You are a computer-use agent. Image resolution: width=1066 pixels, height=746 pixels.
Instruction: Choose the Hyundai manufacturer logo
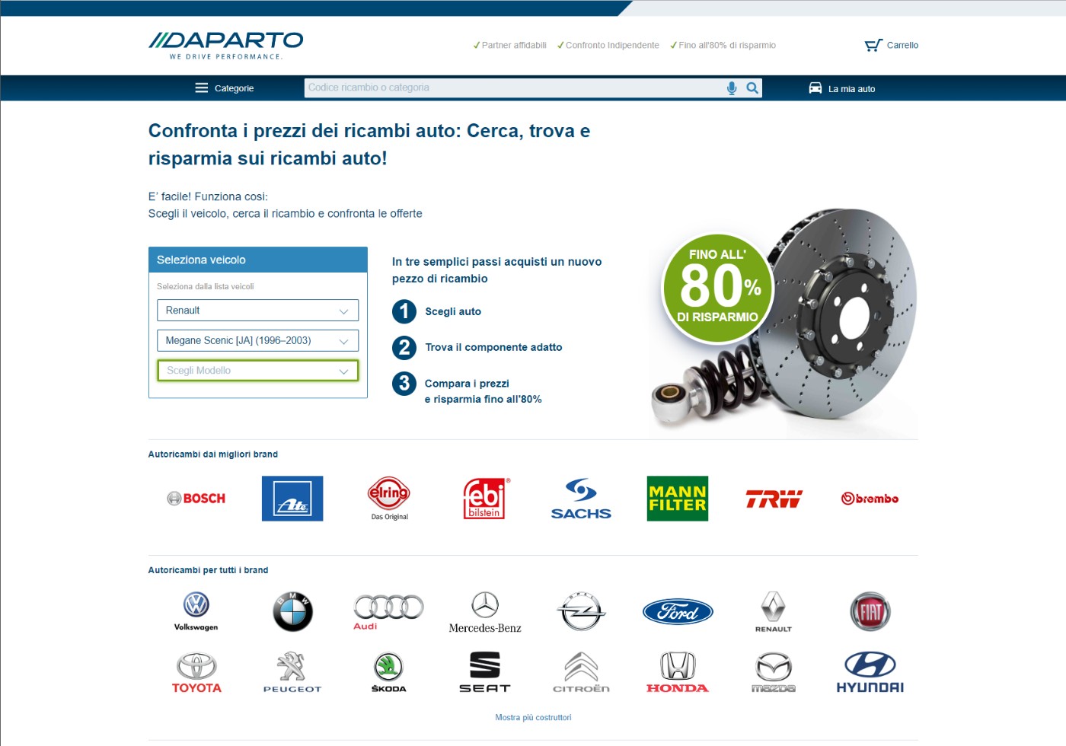pyautogui.click(x=870, y=672)
